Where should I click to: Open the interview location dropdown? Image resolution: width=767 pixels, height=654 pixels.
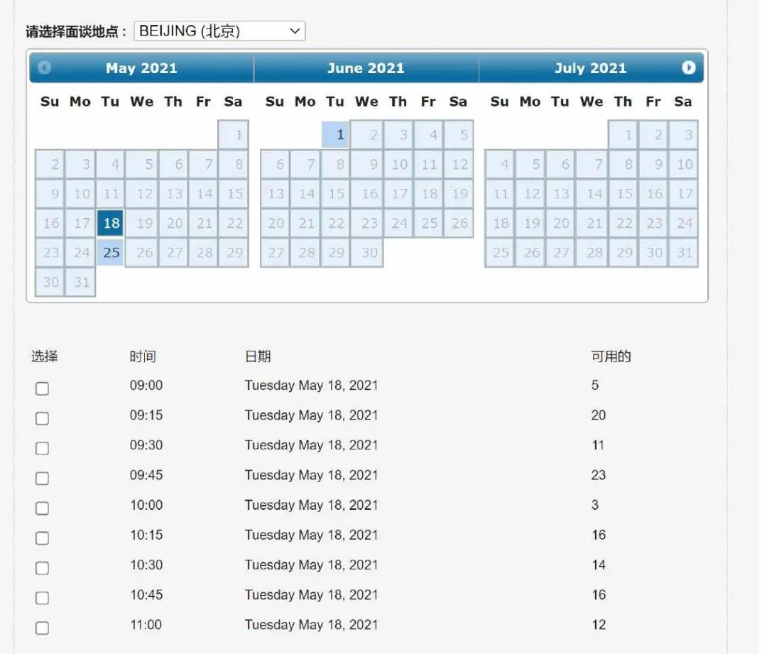click(x=219, y=31)
